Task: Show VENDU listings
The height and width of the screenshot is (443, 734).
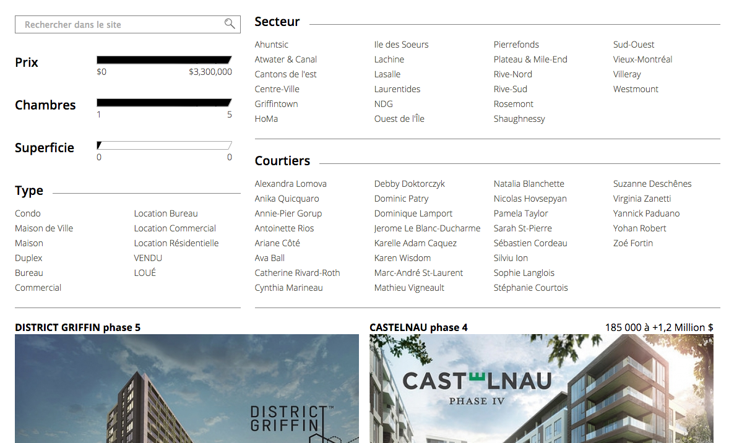Action: click(x=148, y=258)
